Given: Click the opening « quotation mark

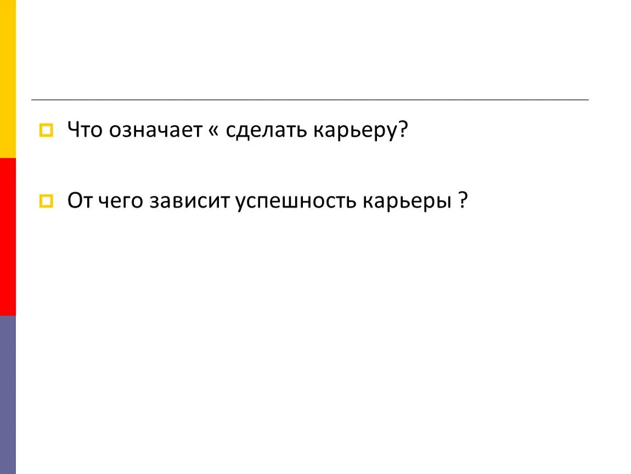Looking at the screenshot, I should pyautogui.click(x=213, y=131).
